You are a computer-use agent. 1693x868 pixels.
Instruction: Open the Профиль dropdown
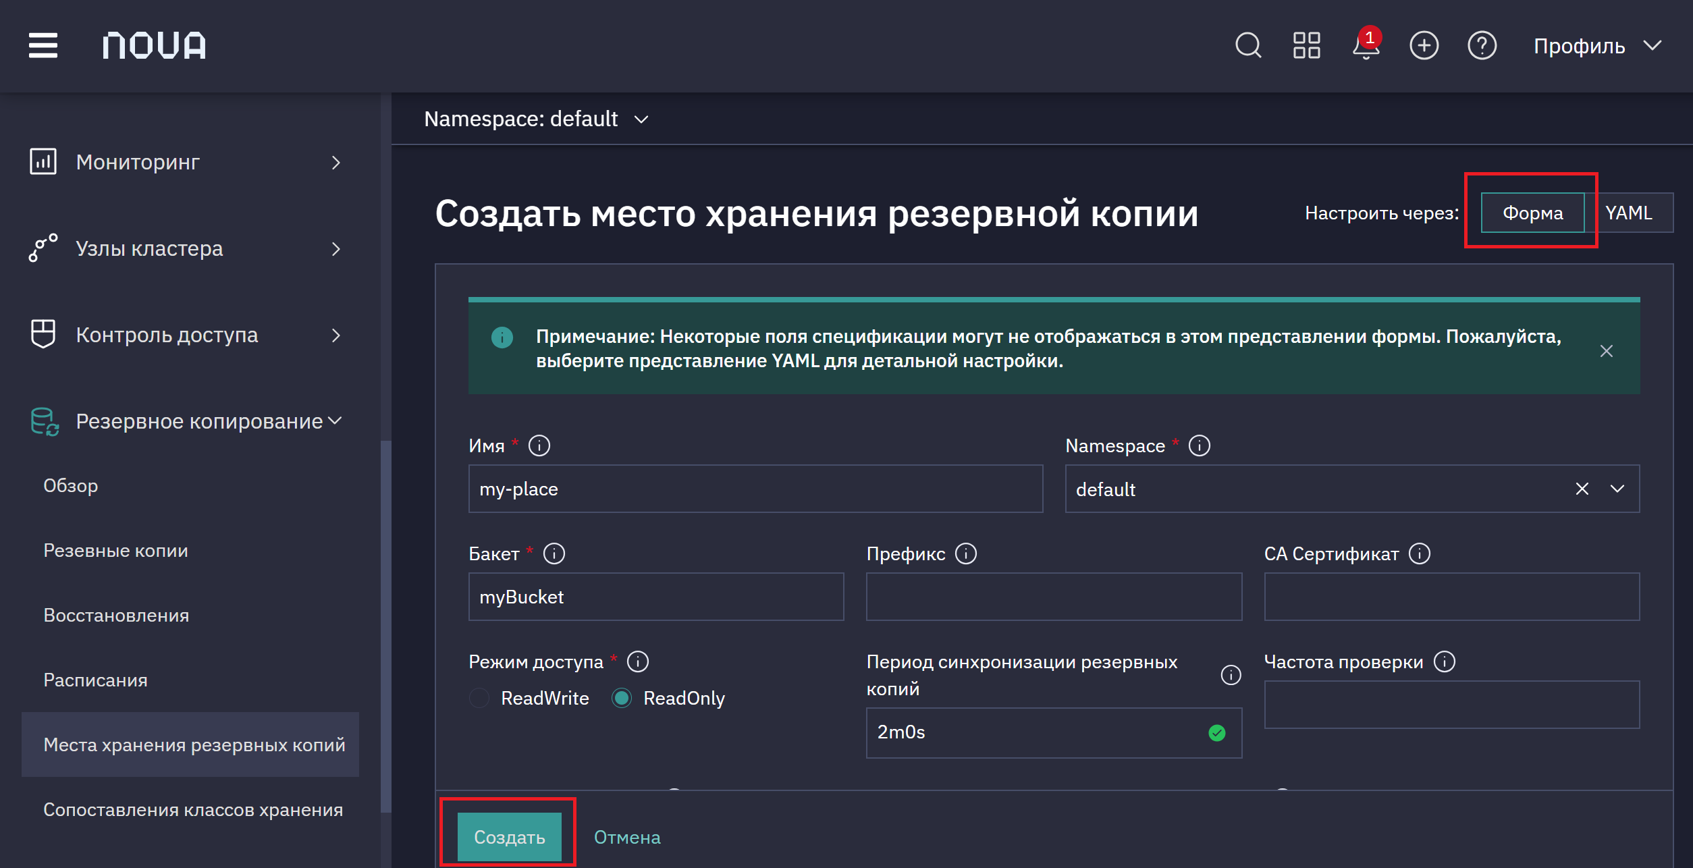tap(1597, 45)
